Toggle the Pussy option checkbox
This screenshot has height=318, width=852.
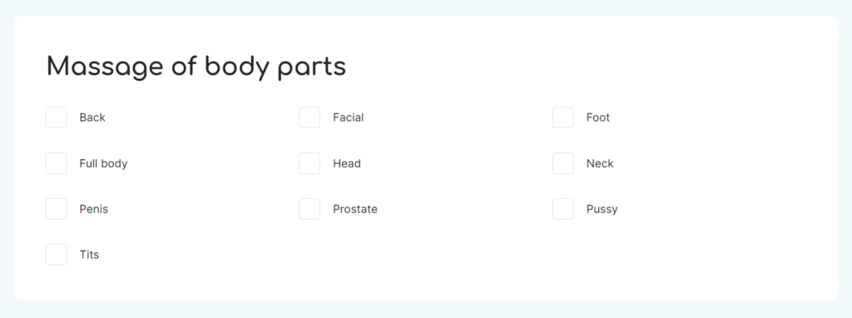[x=563, y=209]
